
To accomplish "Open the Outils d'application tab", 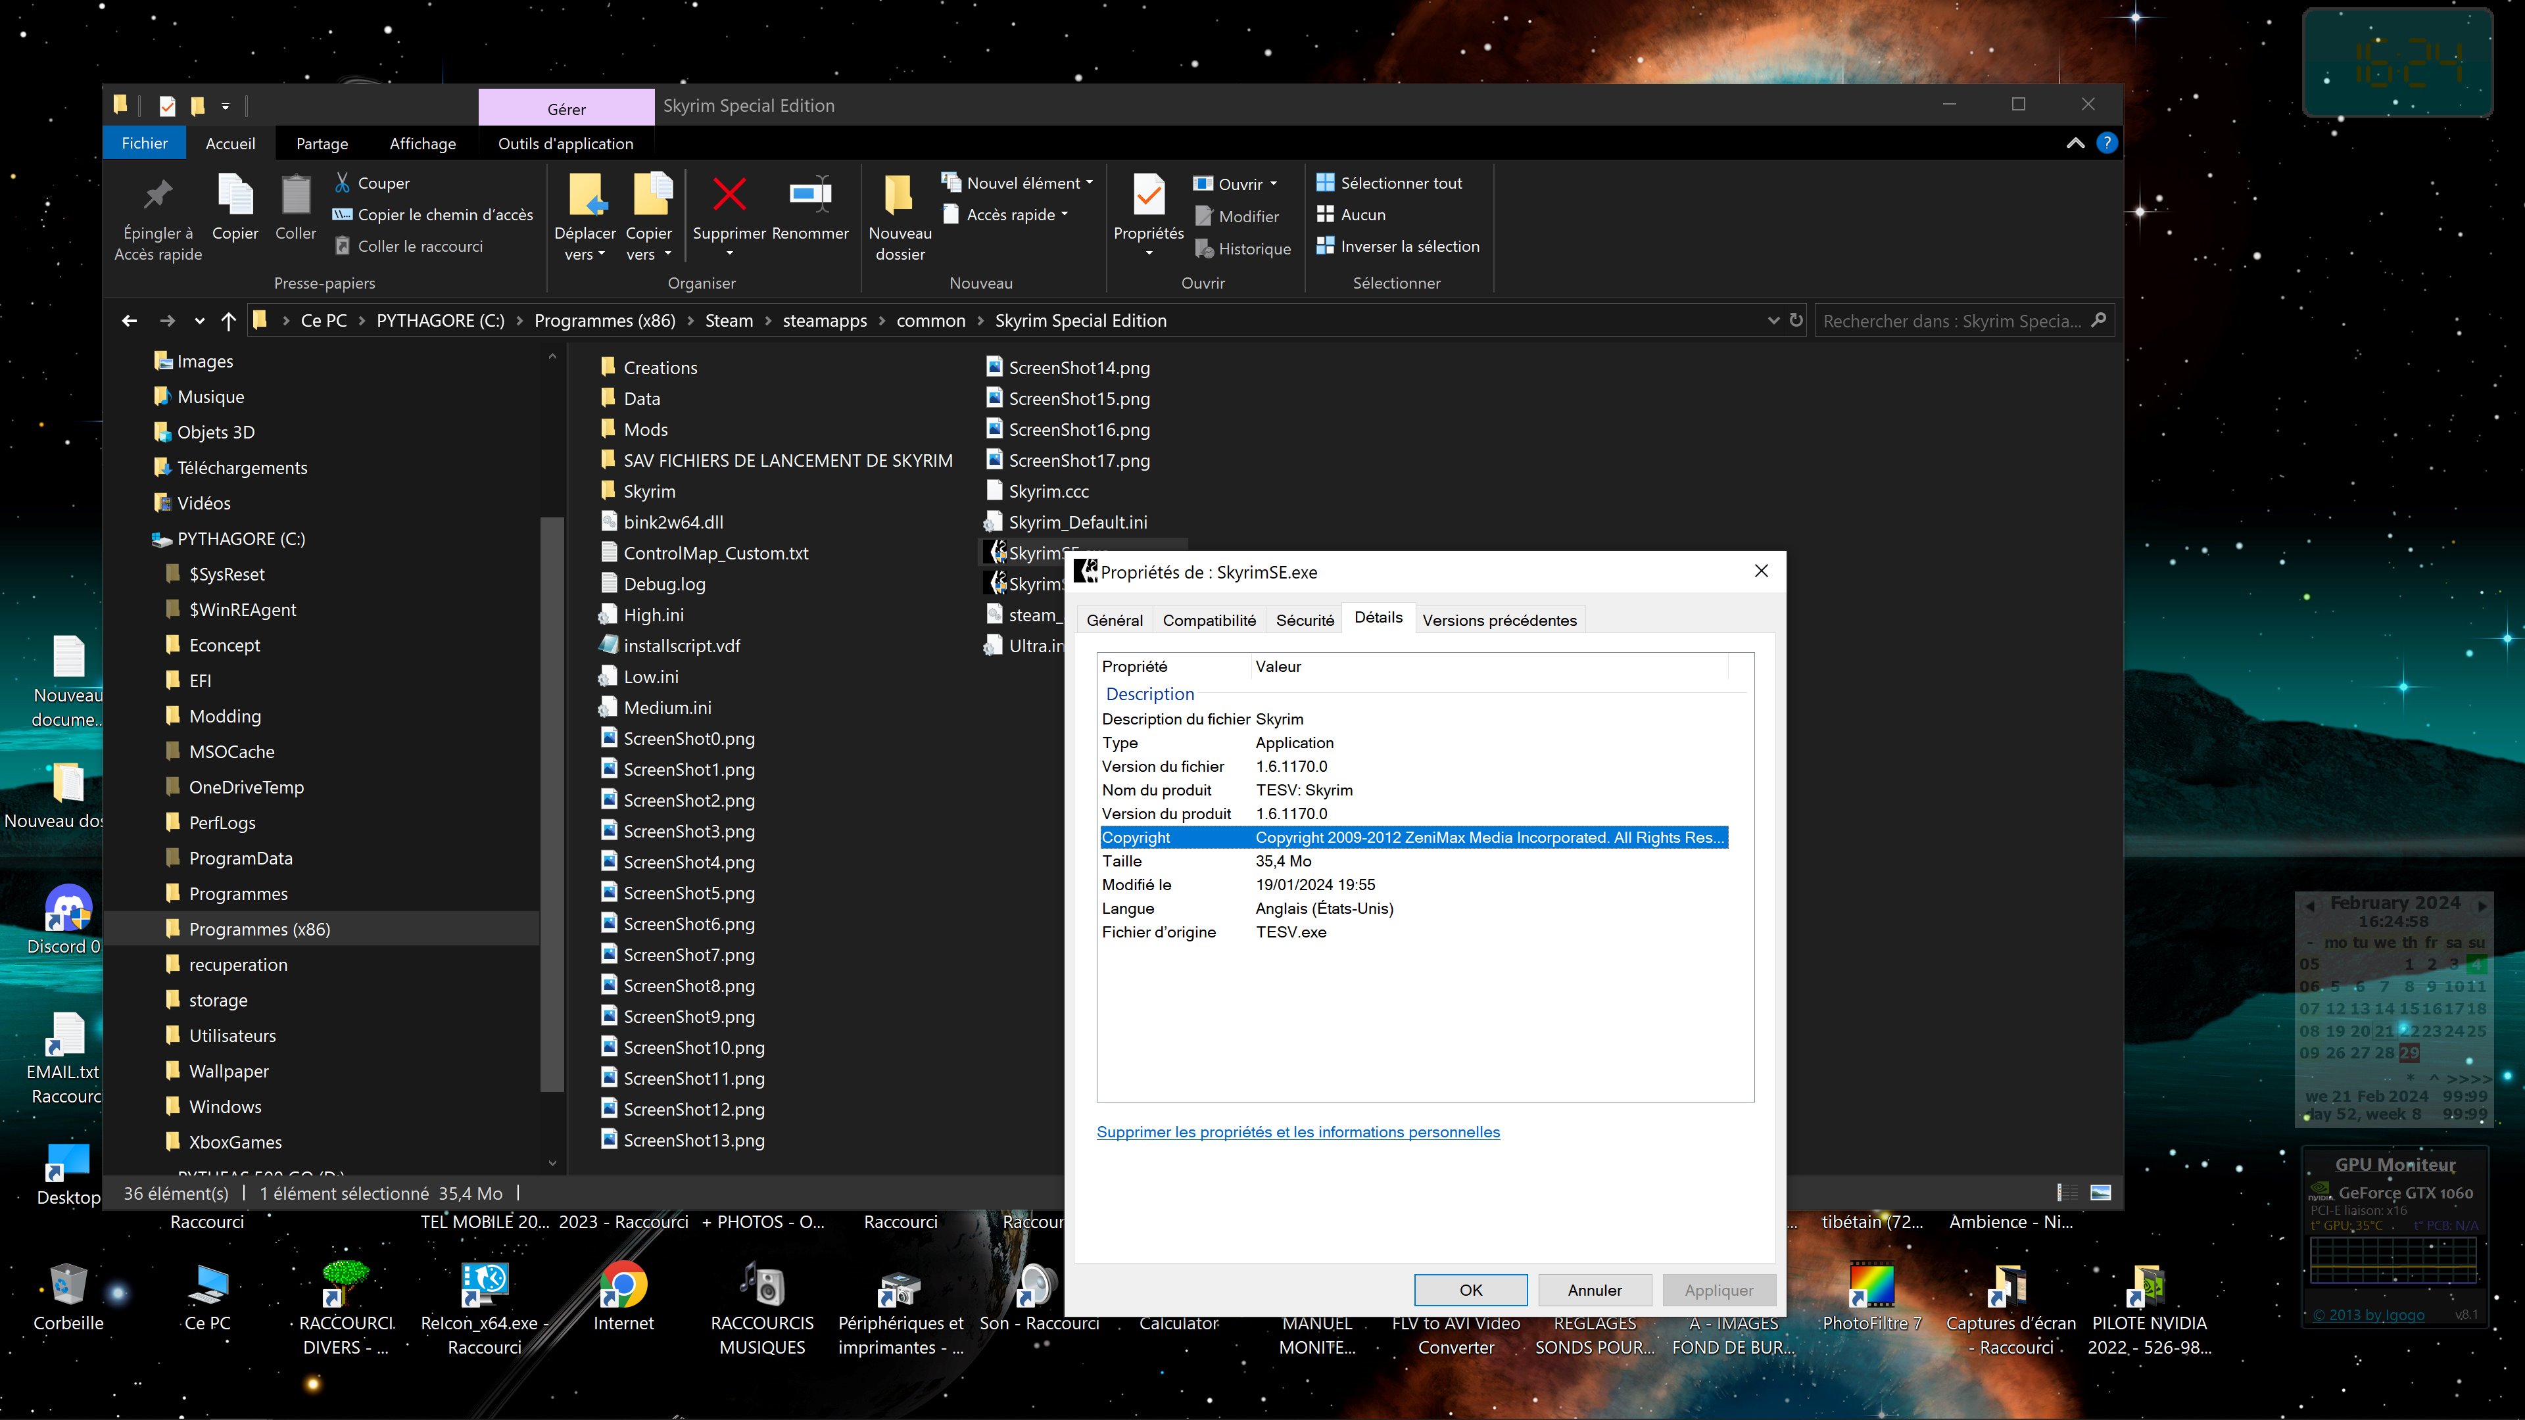I will [x=565, y=143].
